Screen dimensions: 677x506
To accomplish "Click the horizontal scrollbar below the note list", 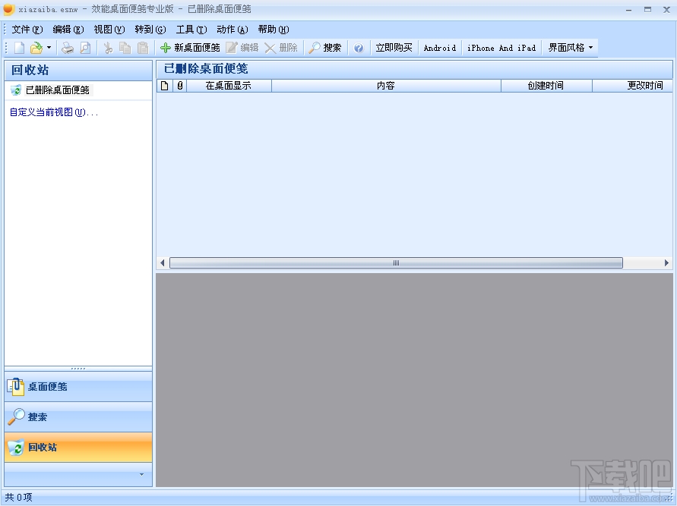I will 395,262.
